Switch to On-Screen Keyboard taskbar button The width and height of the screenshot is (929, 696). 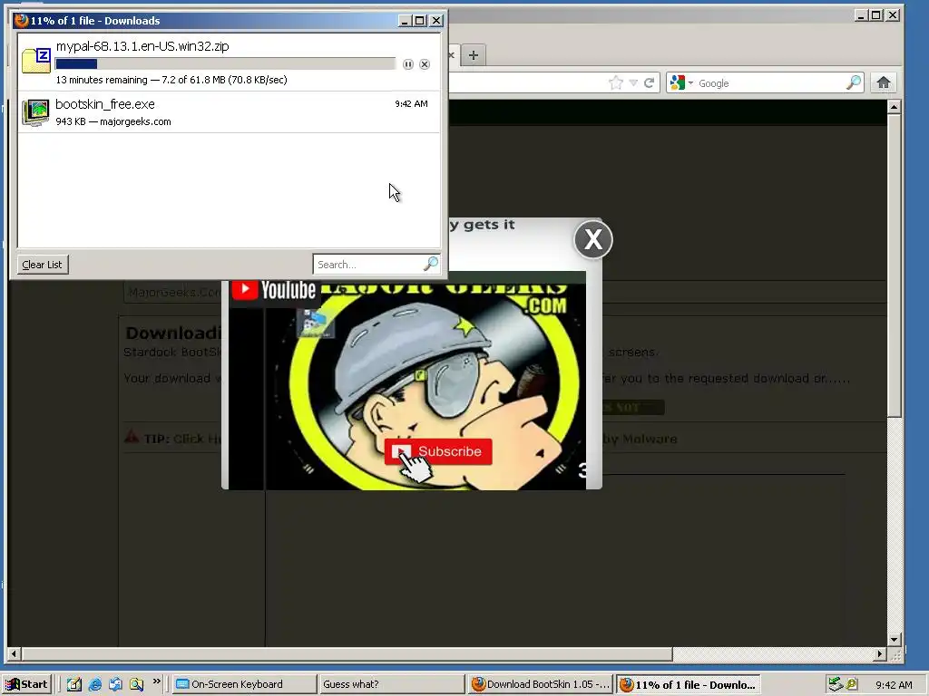point(244,684)
